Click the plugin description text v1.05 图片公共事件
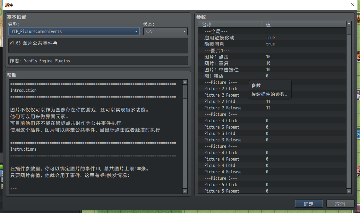The image size is (360, 213). 33,43
